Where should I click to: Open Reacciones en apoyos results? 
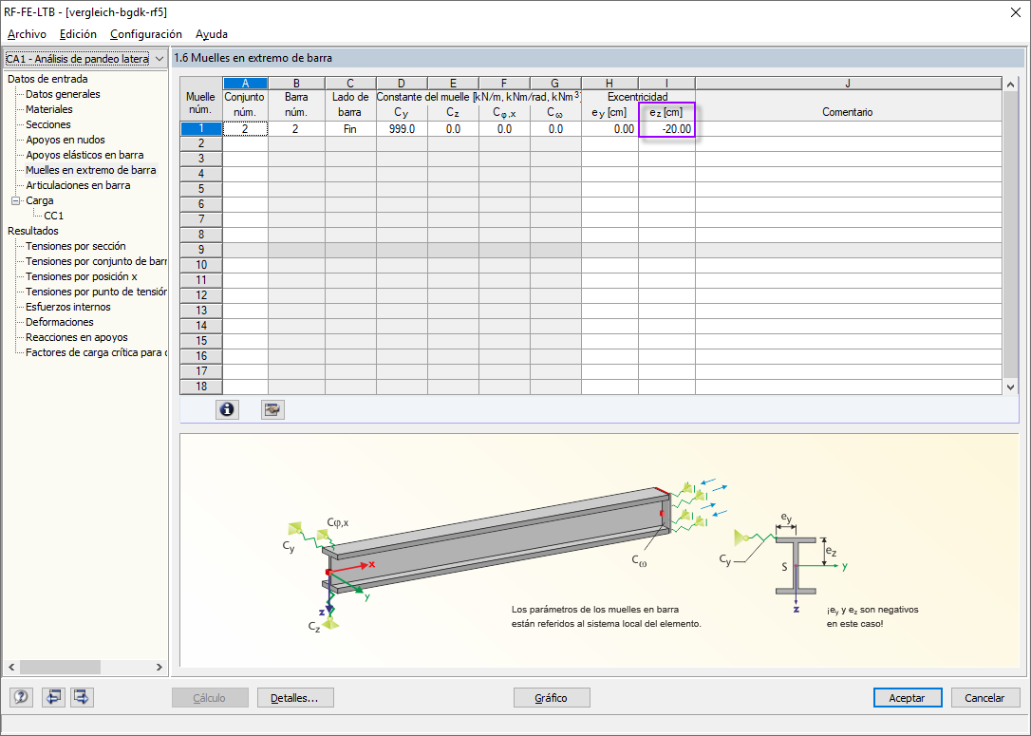click(77, 337)
